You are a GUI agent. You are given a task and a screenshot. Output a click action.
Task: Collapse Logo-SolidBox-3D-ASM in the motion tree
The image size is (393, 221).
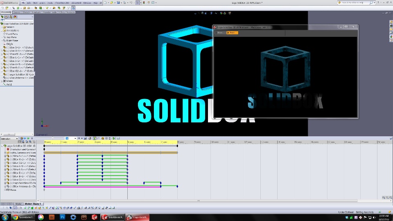pos(2,146)
